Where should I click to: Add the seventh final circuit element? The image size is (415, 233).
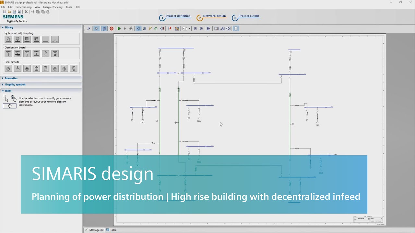[64, 68]
